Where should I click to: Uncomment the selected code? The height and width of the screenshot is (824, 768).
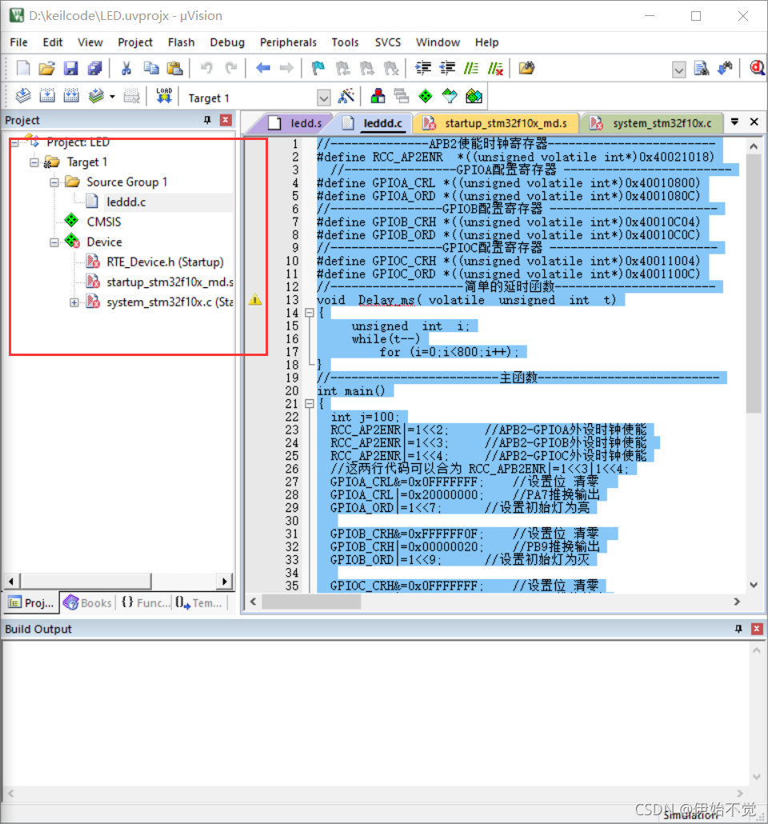point(495,68)
